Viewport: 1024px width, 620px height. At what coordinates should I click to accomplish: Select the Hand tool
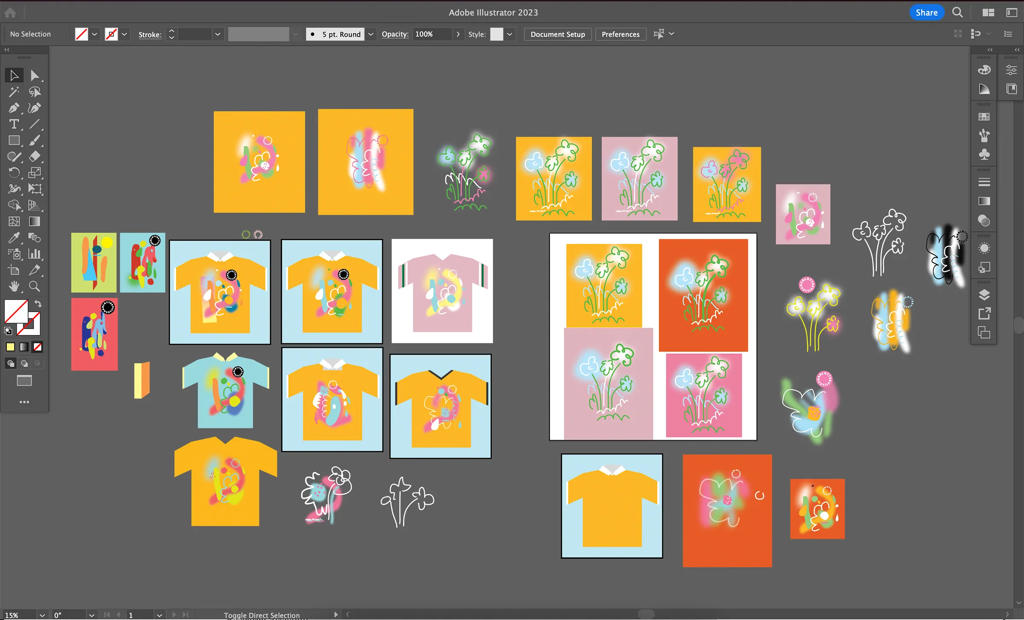point(14,286)
